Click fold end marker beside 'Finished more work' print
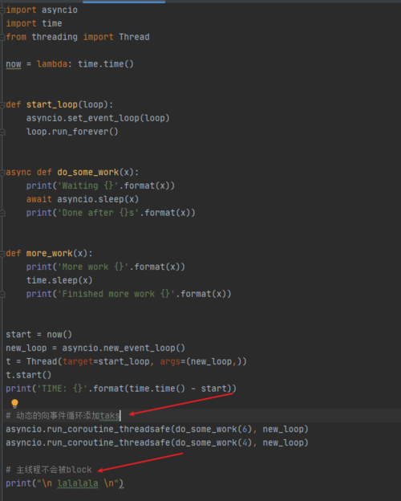Screen dimensions: 401x501 tap(2, 294)
